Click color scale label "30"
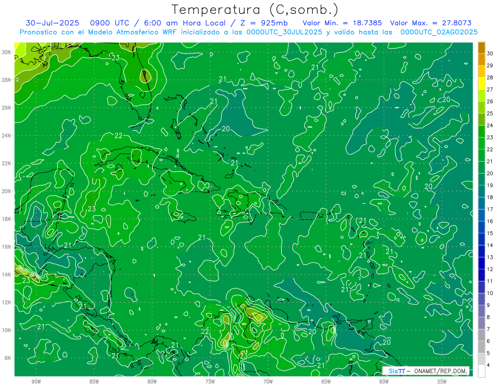501x387 pixels. tap(490, 53)
